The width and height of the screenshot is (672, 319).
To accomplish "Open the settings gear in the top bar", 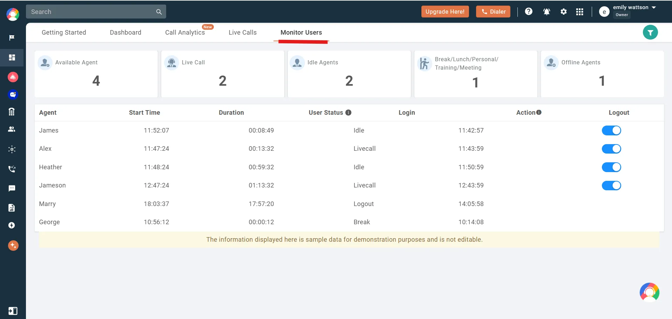I will pyautogui.click(x=563, y=11).
